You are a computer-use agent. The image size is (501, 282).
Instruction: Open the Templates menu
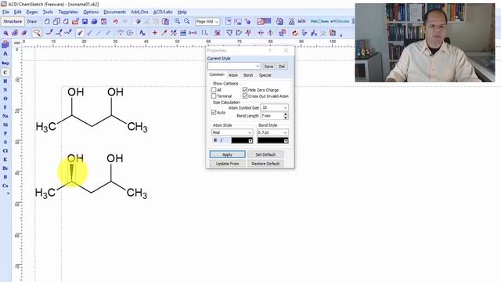[x=68, y=12]
